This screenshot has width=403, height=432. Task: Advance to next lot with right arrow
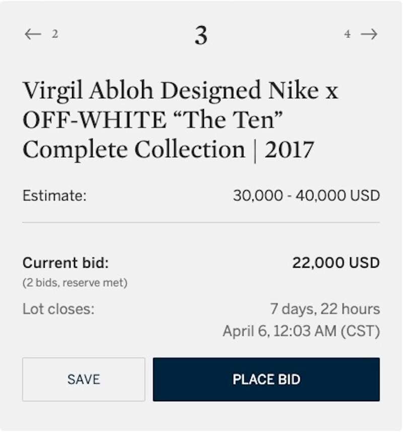click(369, 34)
